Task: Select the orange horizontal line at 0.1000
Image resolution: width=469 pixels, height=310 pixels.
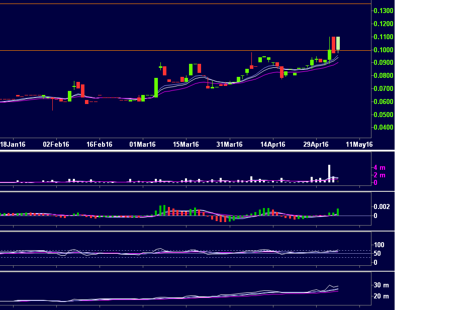Action: [185, 51]
